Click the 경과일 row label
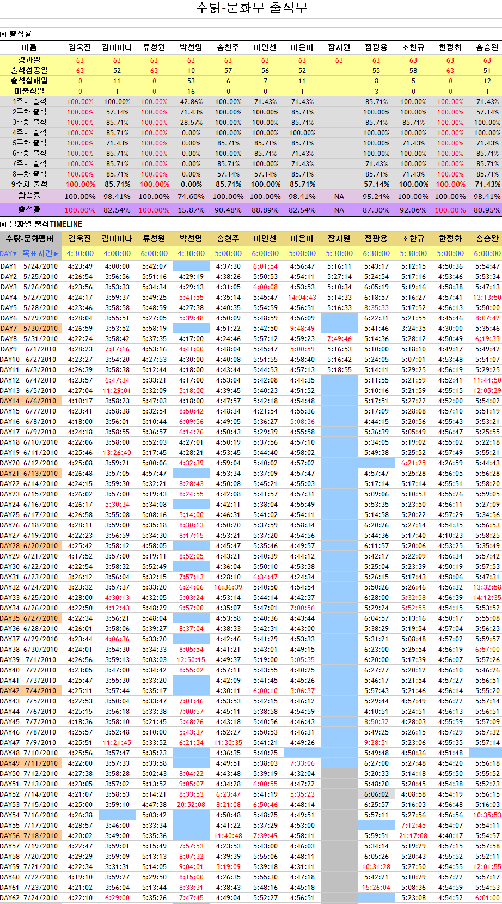 [x=30, y=60]
